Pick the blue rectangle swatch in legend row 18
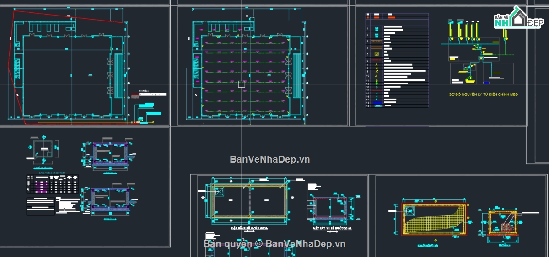 [x=377, y=103]
